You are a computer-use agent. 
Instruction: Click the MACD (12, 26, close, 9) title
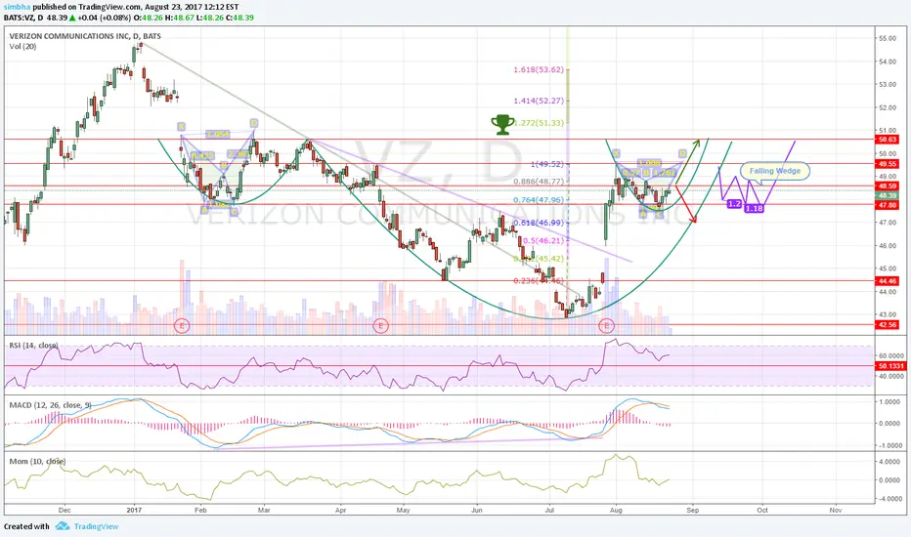point(50,404)
